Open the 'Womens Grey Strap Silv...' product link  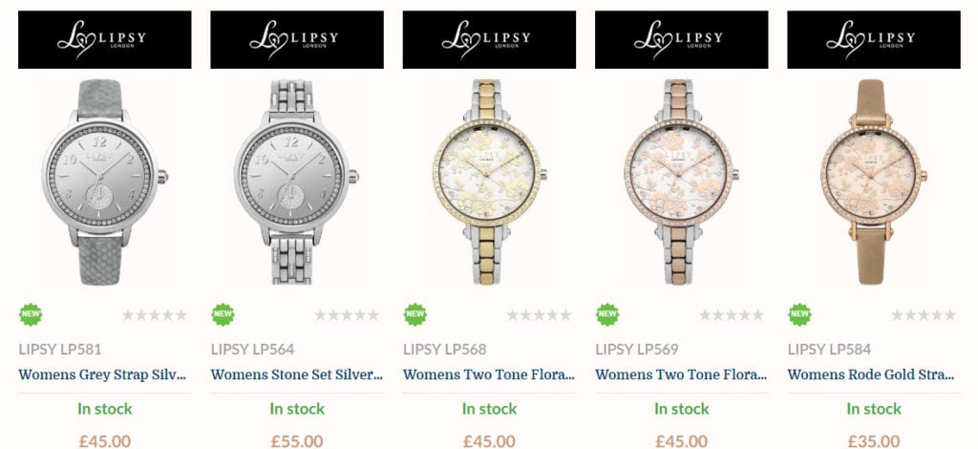tap(102, 374)
